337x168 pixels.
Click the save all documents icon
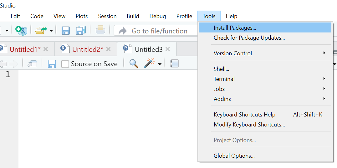[81, 31]
